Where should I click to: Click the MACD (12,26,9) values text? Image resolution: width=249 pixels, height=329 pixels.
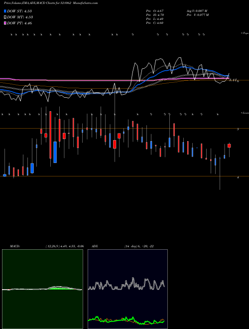pyautogui.click(x=65, y=246)
